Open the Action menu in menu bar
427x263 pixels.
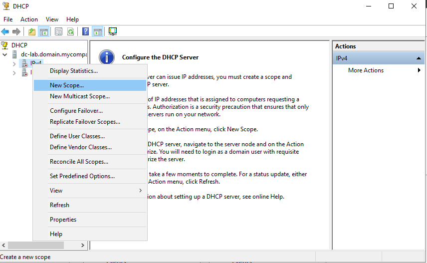[x=29, y=19]
